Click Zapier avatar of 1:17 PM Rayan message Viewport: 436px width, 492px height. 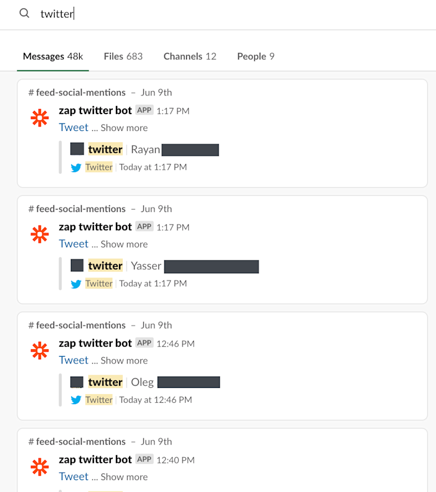click(40, 118)
